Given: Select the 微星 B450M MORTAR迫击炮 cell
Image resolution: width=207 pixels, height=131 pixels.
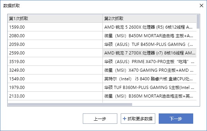Looking at the screenshot, I should pyautogui.click(x=149, y=36).
